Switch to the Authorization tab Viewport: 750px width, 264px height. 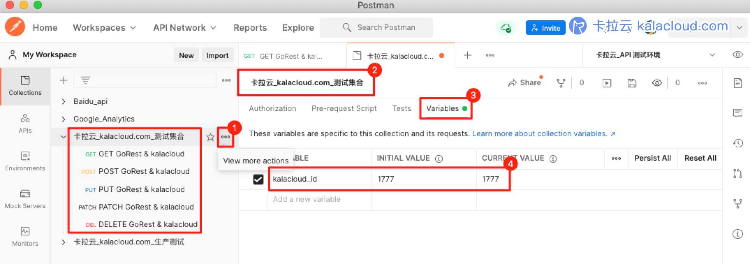(x=273, y=109)
